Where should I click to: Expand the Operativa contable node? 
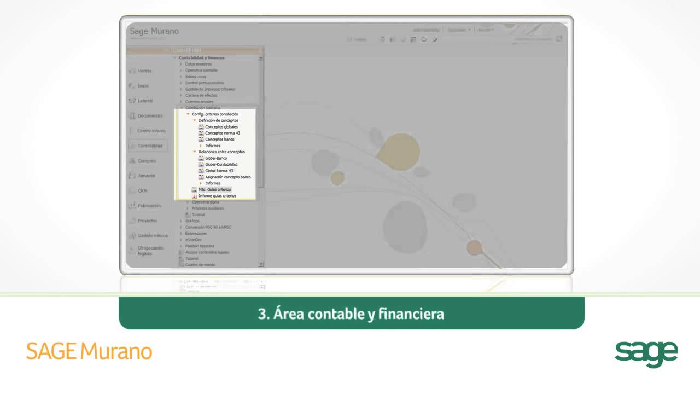tap(181, 71)
